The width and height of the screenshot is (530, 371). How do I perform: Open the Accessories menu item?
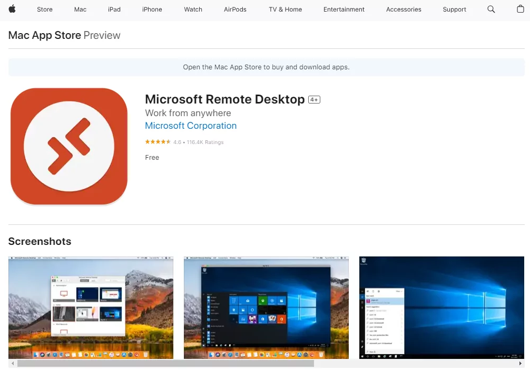pyautogui.click(x=404, y=9)
